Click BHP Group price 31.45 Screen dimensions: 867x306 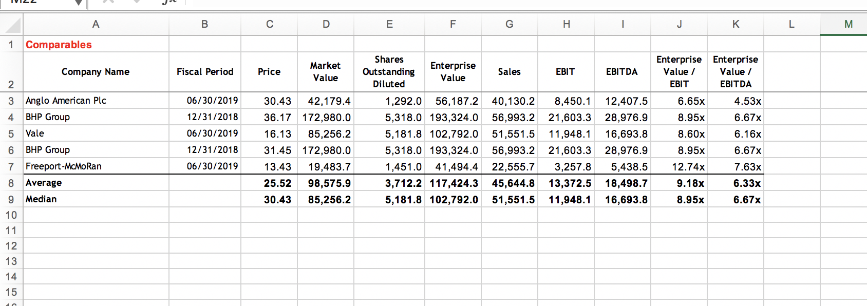[x=269, y=150]
